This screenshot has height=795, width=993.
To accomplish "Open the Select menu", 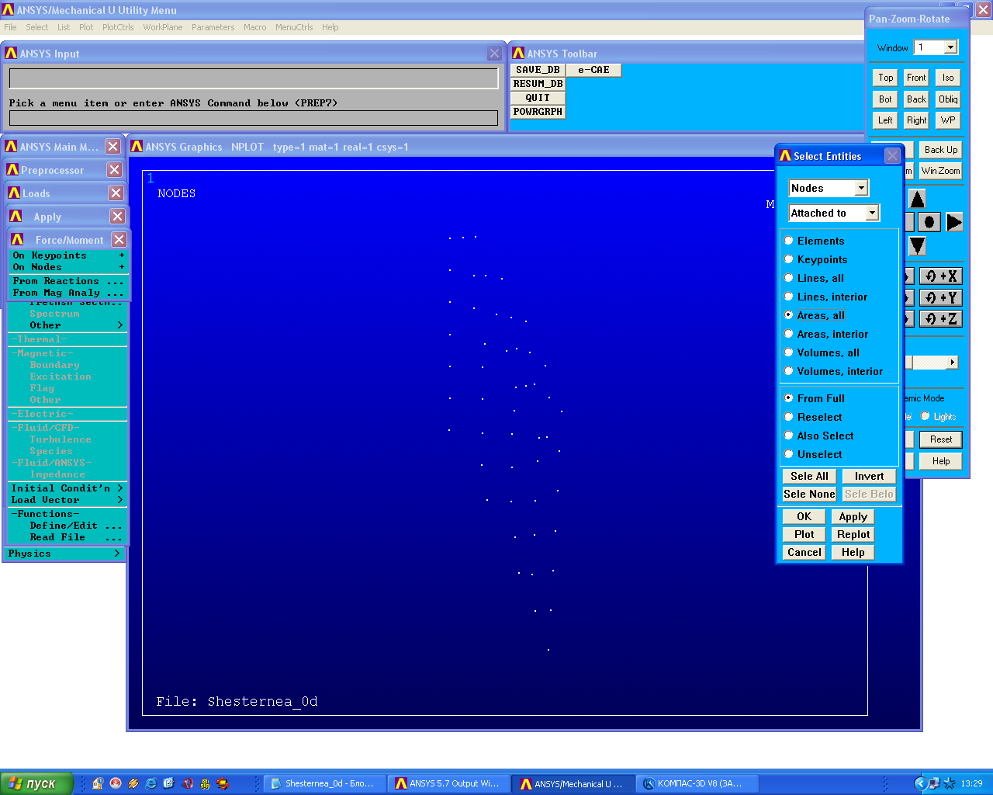I will click(x=36, y=27).
